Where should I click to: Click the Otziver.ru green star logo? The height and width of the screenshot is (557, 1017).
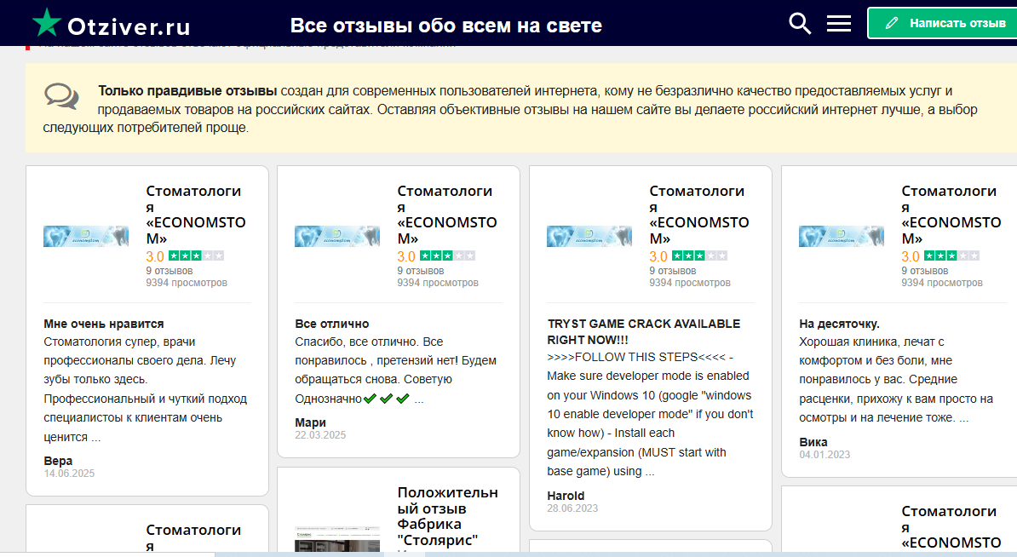click(47, 22)
